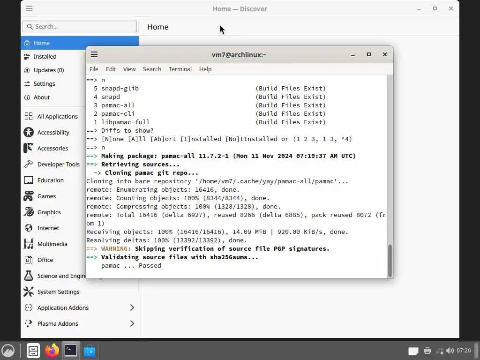Open the terminal Search menu
The width and height of the screenshot is (480, 360).
(152, 69)
